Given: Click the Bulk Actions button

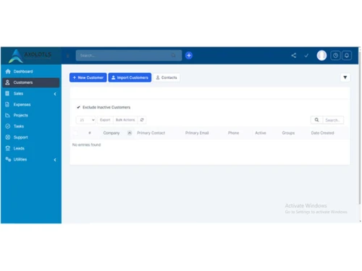Looking at the screenshot, I should pyautogui.click(x=125, y=120).
